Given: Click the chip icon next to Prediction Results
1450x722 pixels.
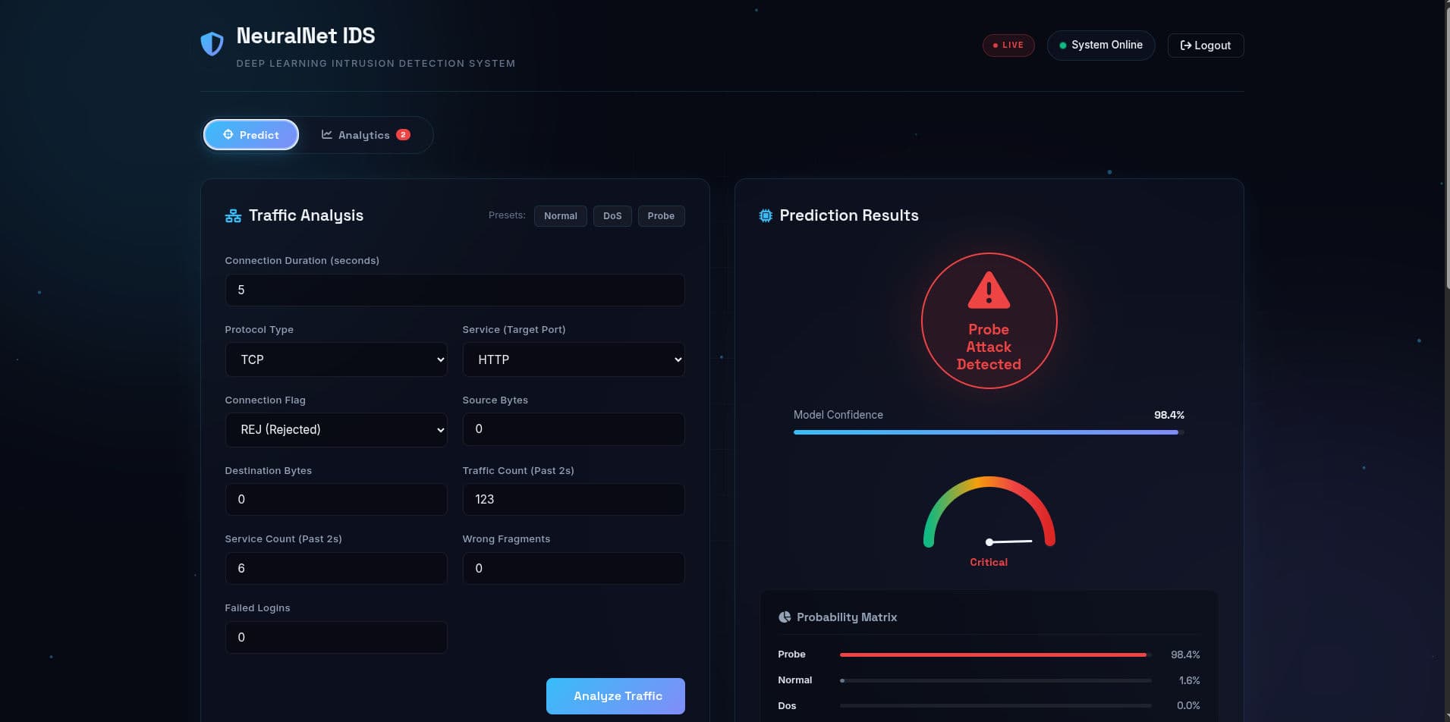Looking at the screenshot, I should click(x=765, y=215).
